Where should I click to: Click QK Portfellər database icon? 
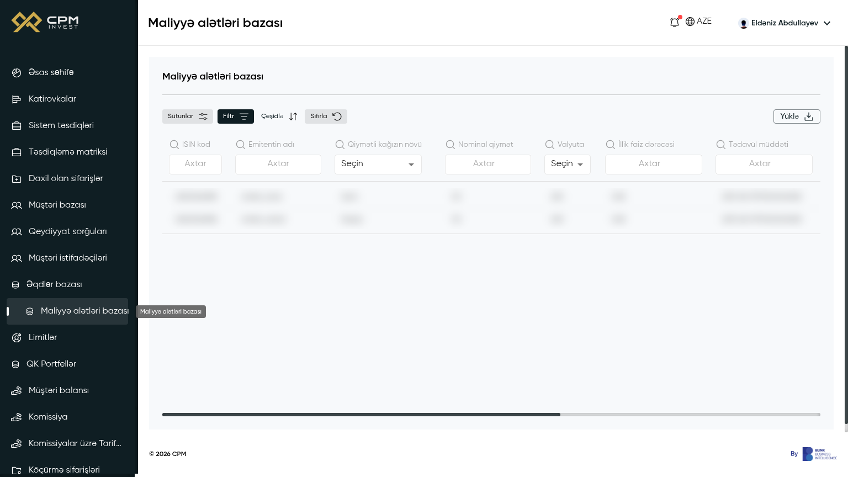[x=15, y=364]
